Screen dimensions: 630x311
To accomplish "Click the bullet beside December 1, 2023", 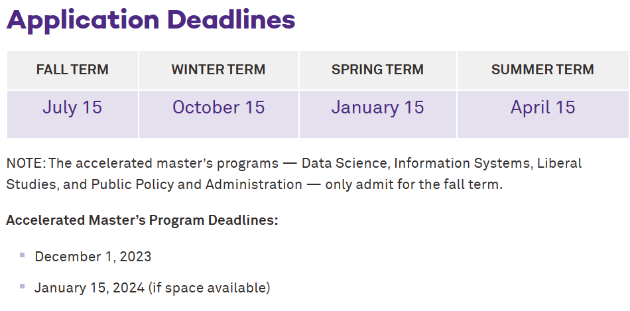I will click(x=23, y=255).
